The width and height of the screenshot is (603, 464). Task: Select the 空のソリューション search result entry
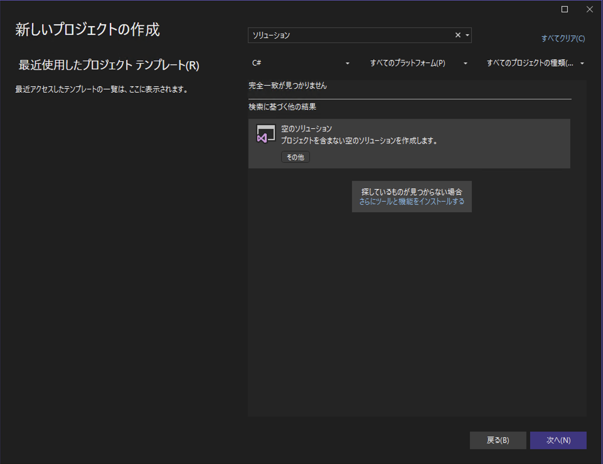[x=408, y=143]
